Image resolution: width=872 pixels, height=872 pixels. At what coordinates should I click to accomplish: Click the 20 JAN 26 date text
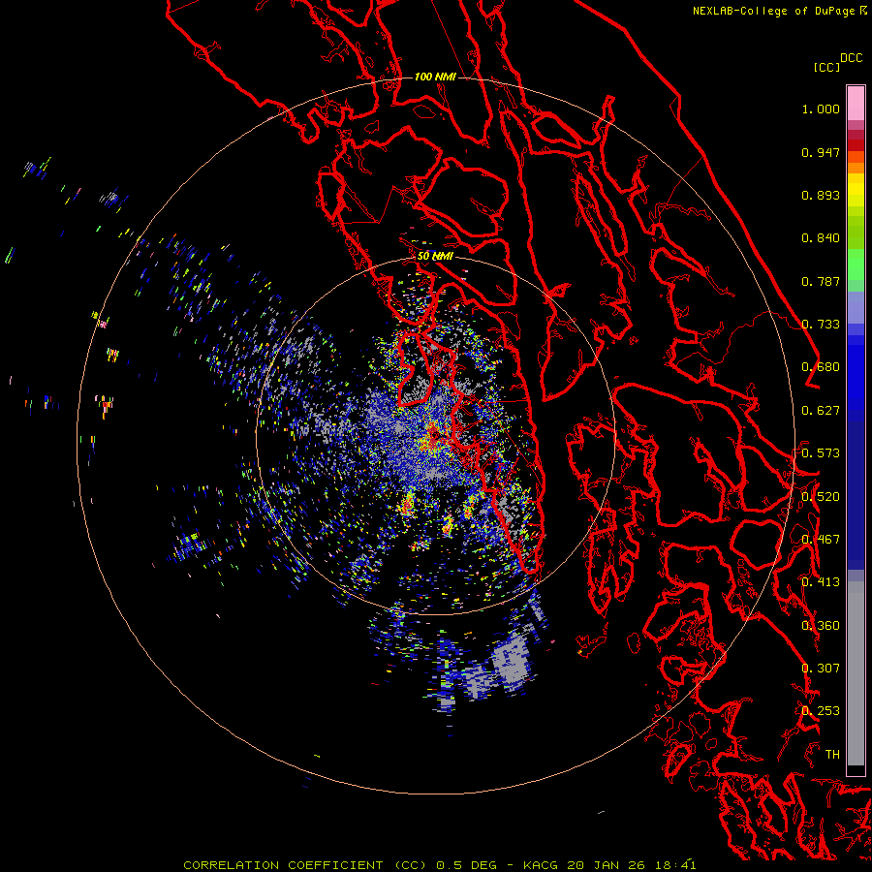pyautogui.click(x=607, y=865)
